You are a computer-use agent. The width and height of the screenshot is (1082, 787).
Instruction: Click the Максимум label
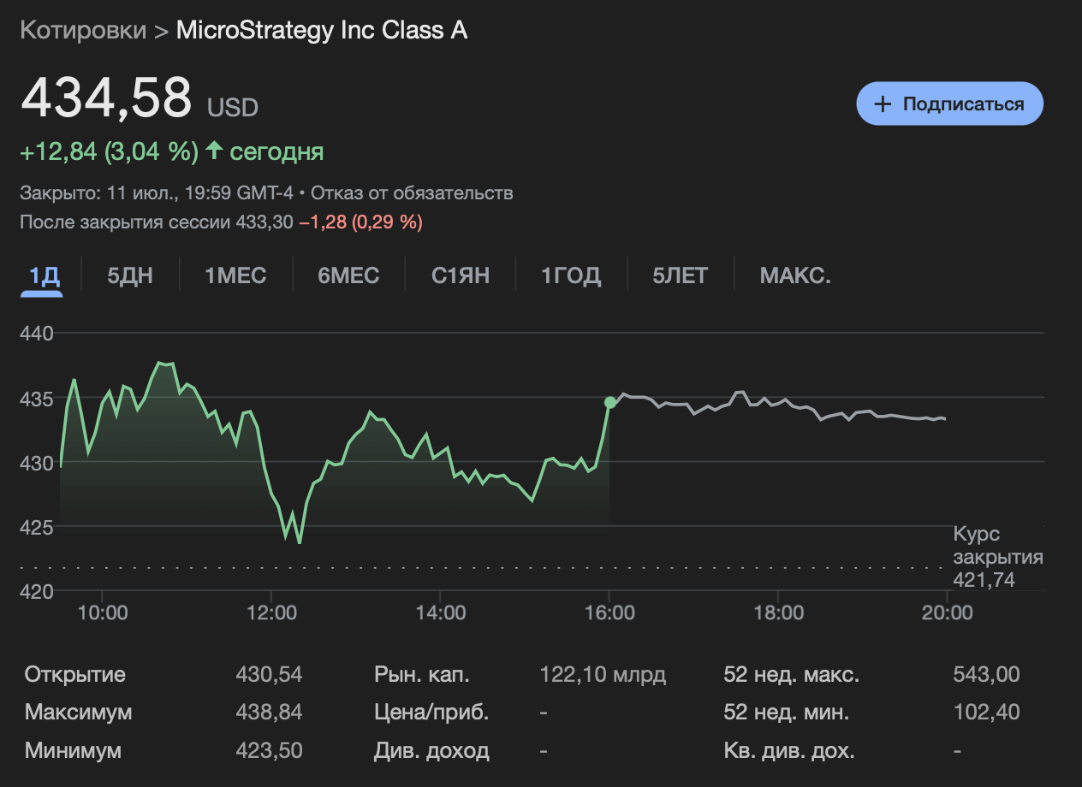coord(79,712)
